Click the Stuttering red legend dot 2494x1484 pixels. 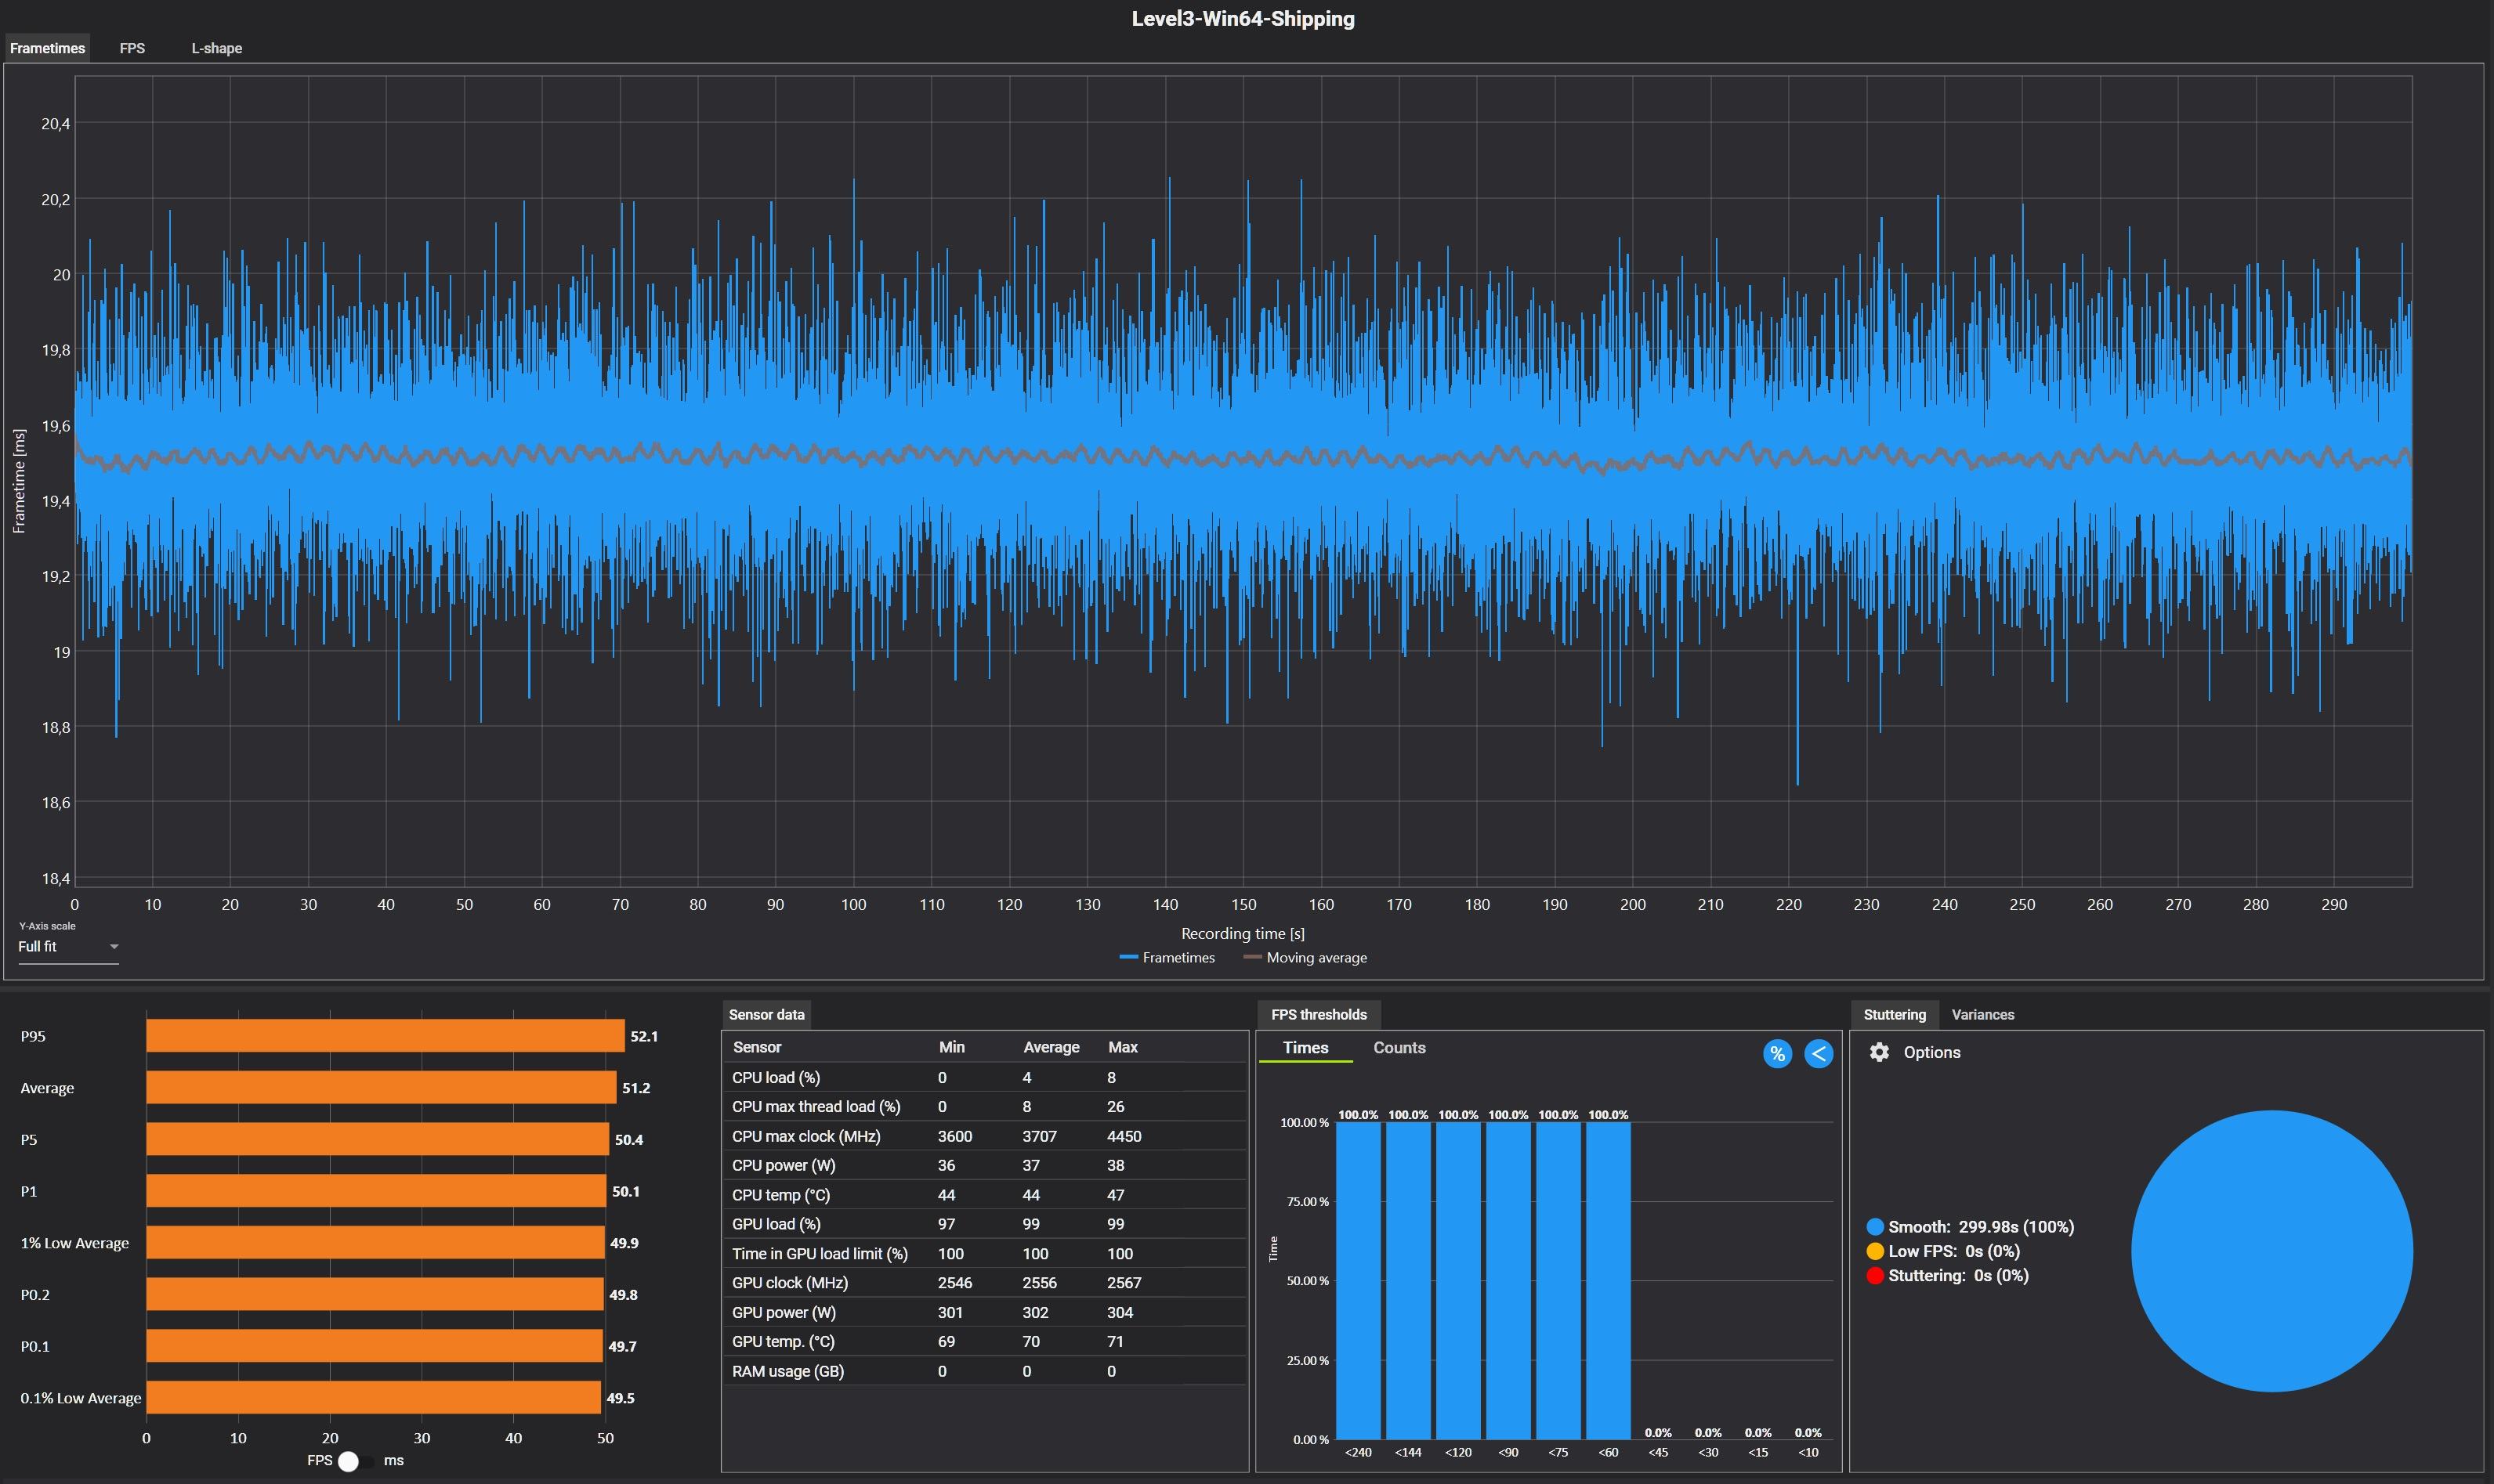(1875, 1276)
